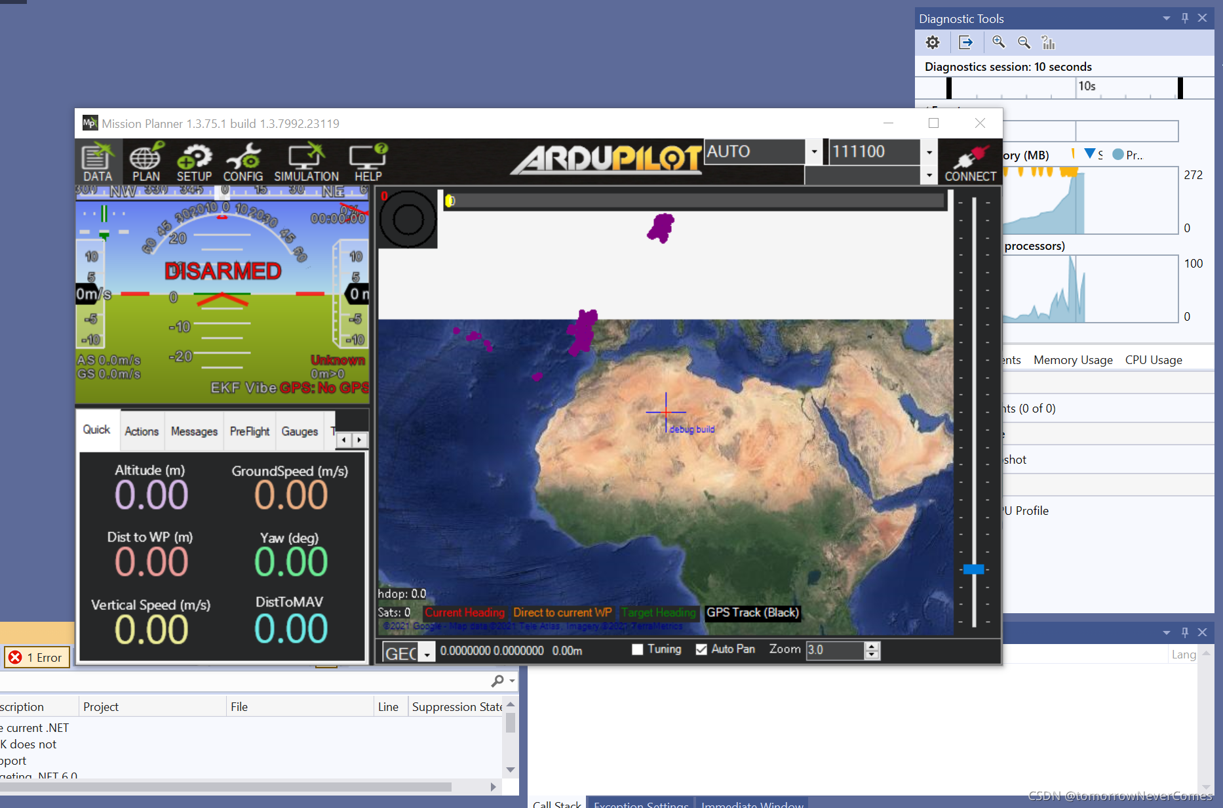Open the 111100 baud rate dropdown
Viewport: 1223px width, 808px height.
(x=929, y=151)
